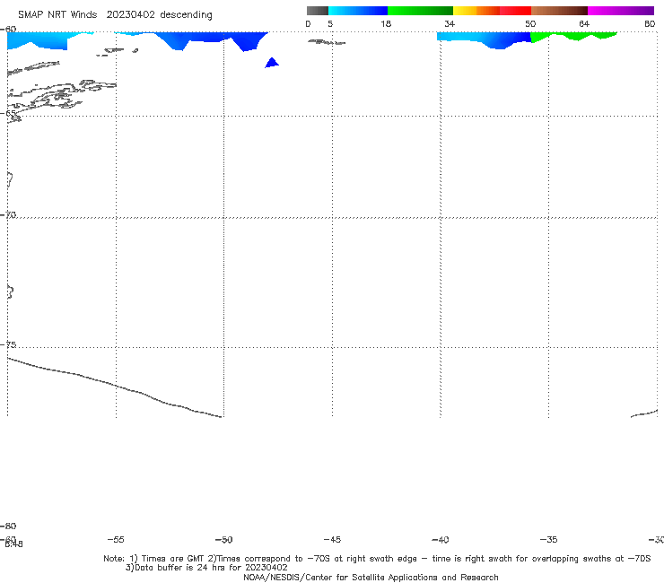Click the green segment of the color bar
The width and height of the screenshot is (664, 583).
pos(420,11)
